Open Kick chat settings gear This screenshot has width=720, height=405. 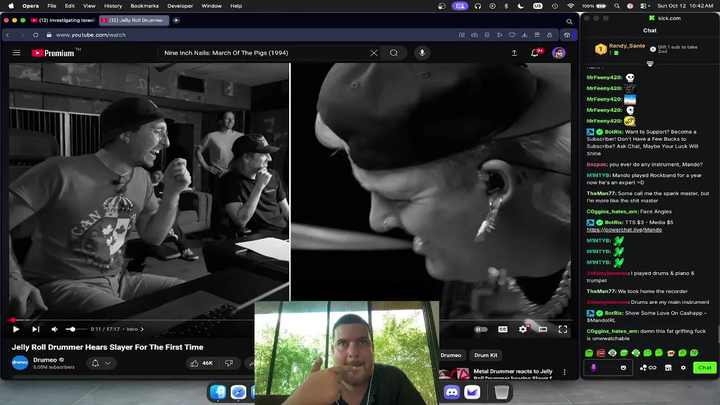click(683, 367)
